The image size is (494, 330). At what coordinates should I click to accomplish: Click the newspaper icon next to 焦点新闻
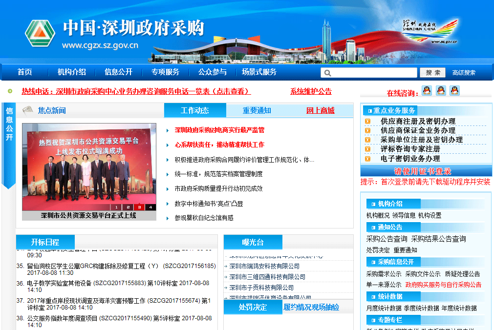click(28, 110)
